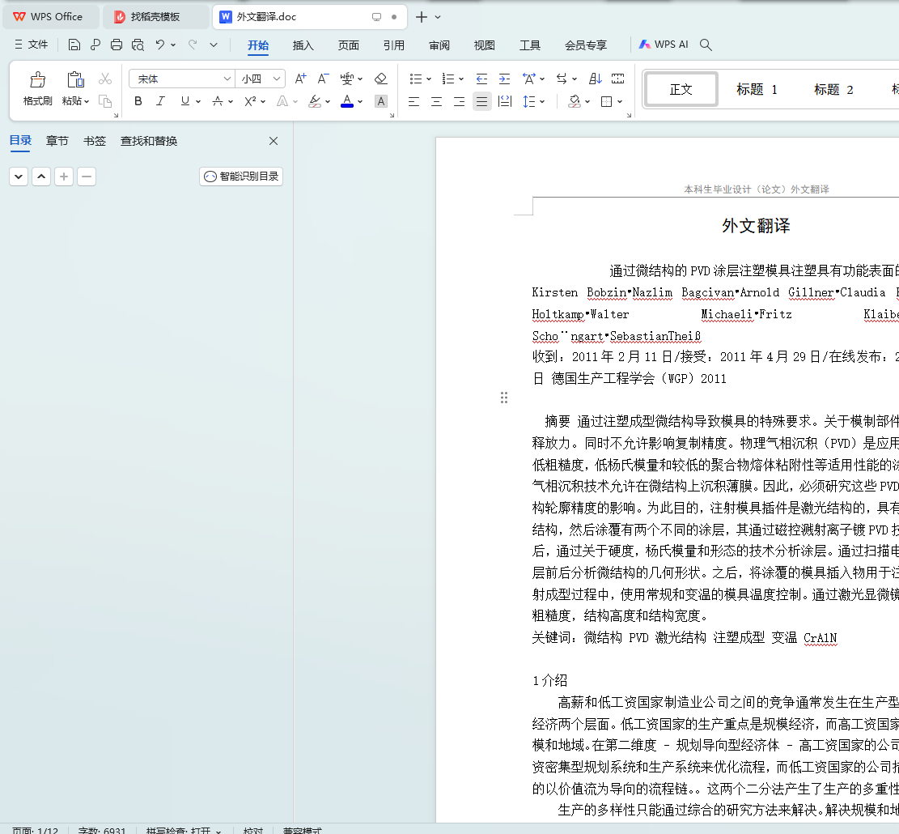Open Print Preview from quick toolbar
The height and width of the screenshot is (834, 899).
point(138,45)
